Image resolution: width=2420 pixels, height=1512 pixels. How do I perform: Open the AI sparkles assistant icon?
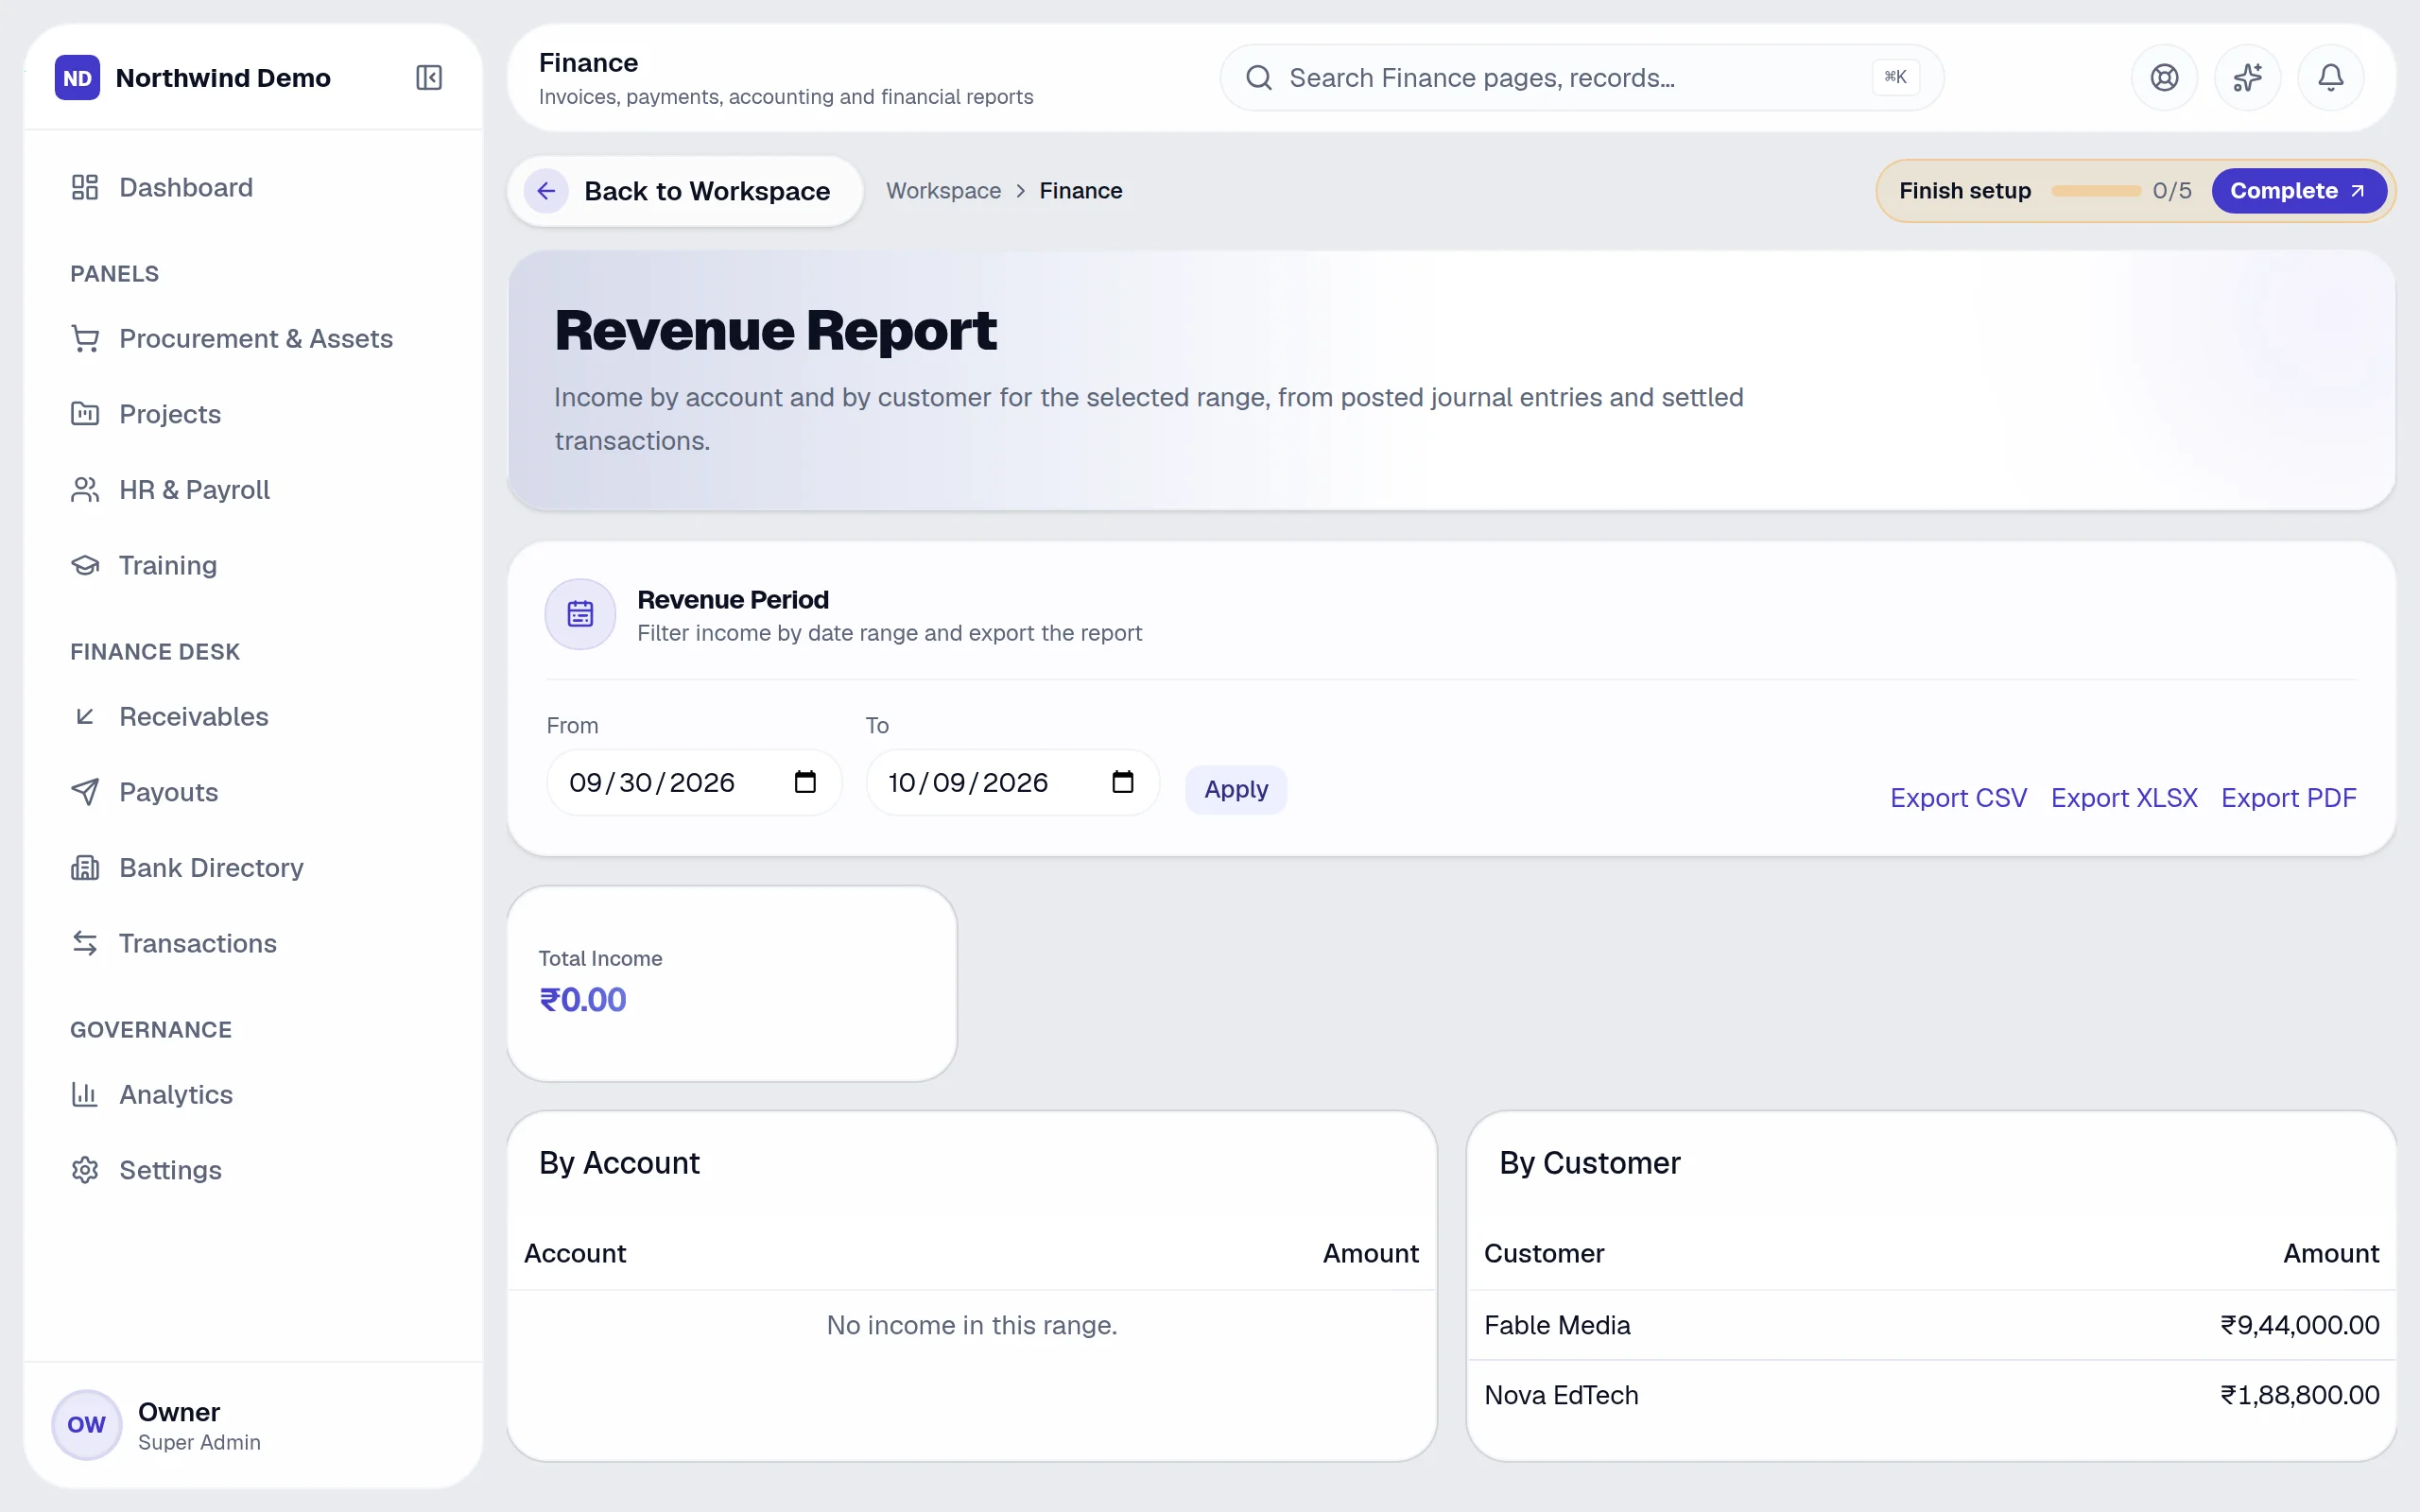click(x=2247, y=77)
